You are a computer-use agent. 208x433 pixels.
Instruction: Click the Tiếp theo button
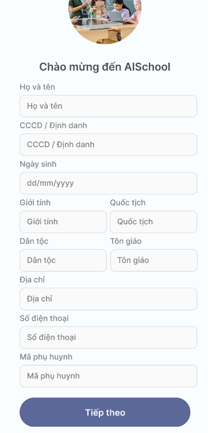coord(105,412)
